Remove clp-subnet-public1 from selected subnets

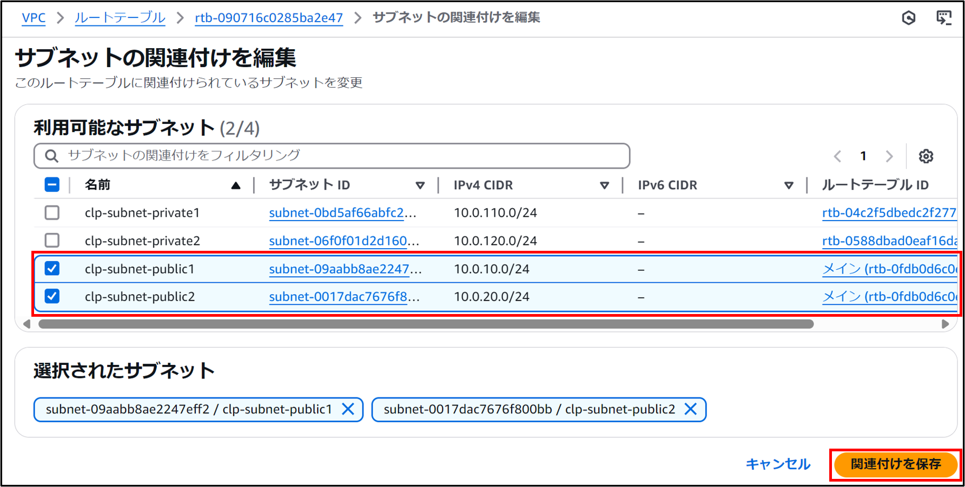coord(348,409)
